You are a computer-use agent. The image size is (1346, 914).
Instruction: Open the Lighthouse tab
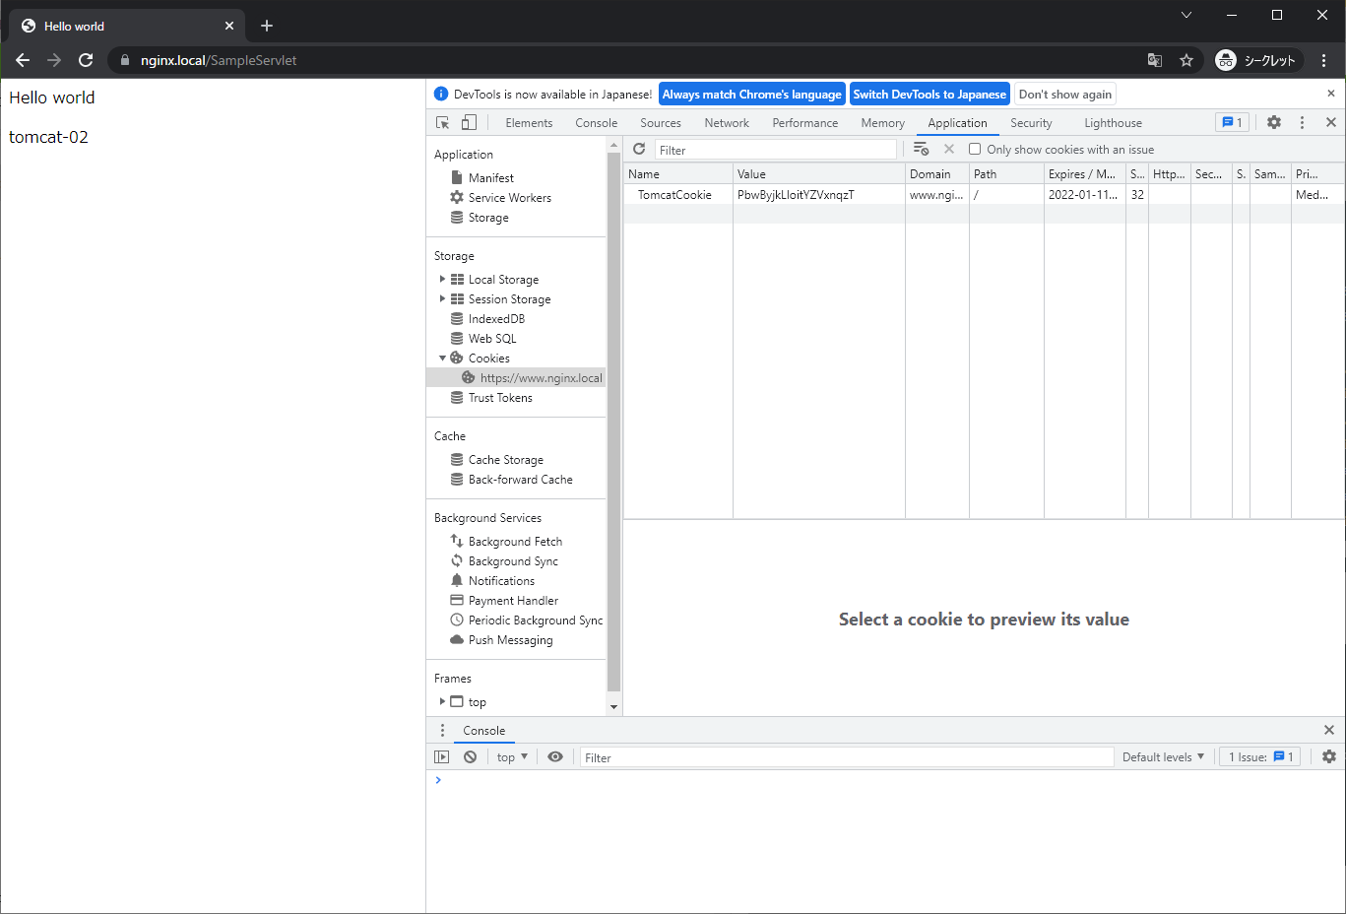1113,123
